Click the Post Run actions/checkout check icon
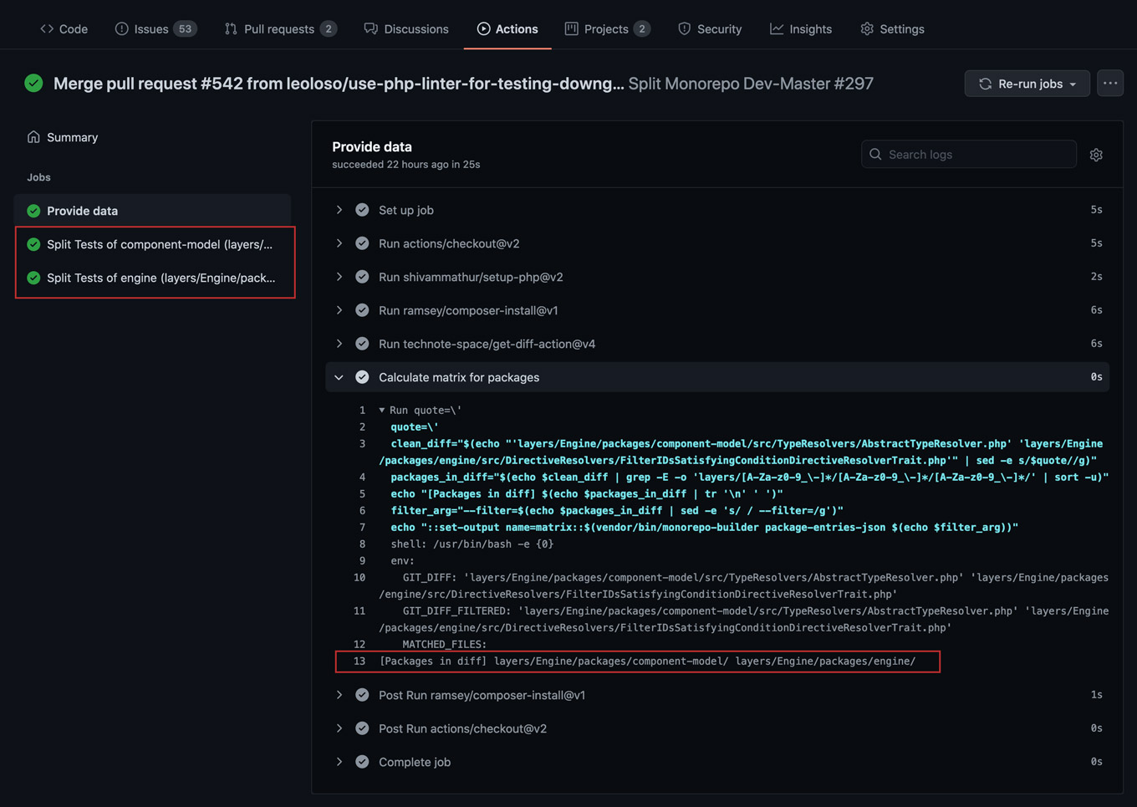 coord(362,728)
